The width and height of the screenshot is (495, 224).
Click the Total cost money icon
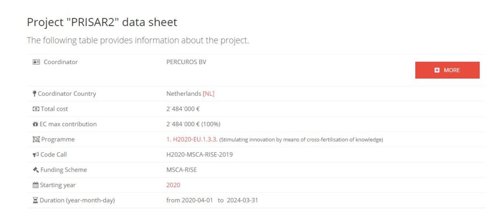pyautogui.click(x=36, y=109)
